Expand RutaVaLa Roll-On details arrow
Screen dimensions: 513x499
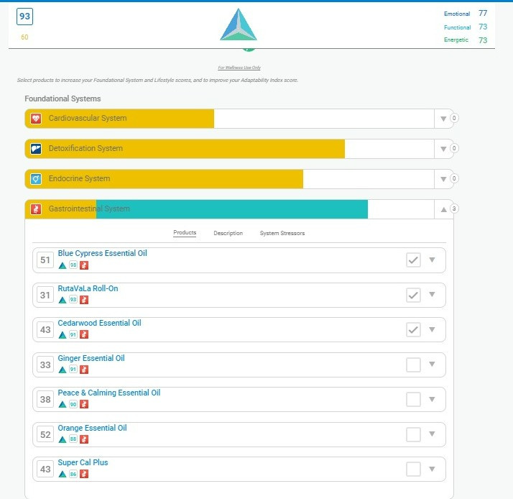(432, 295)
